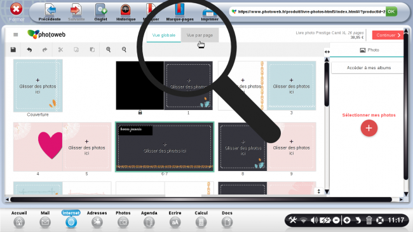Zoom in with the magnifier plus icon
The height and width of the screenshot is (232, 413).
click(x=108, y=50)
